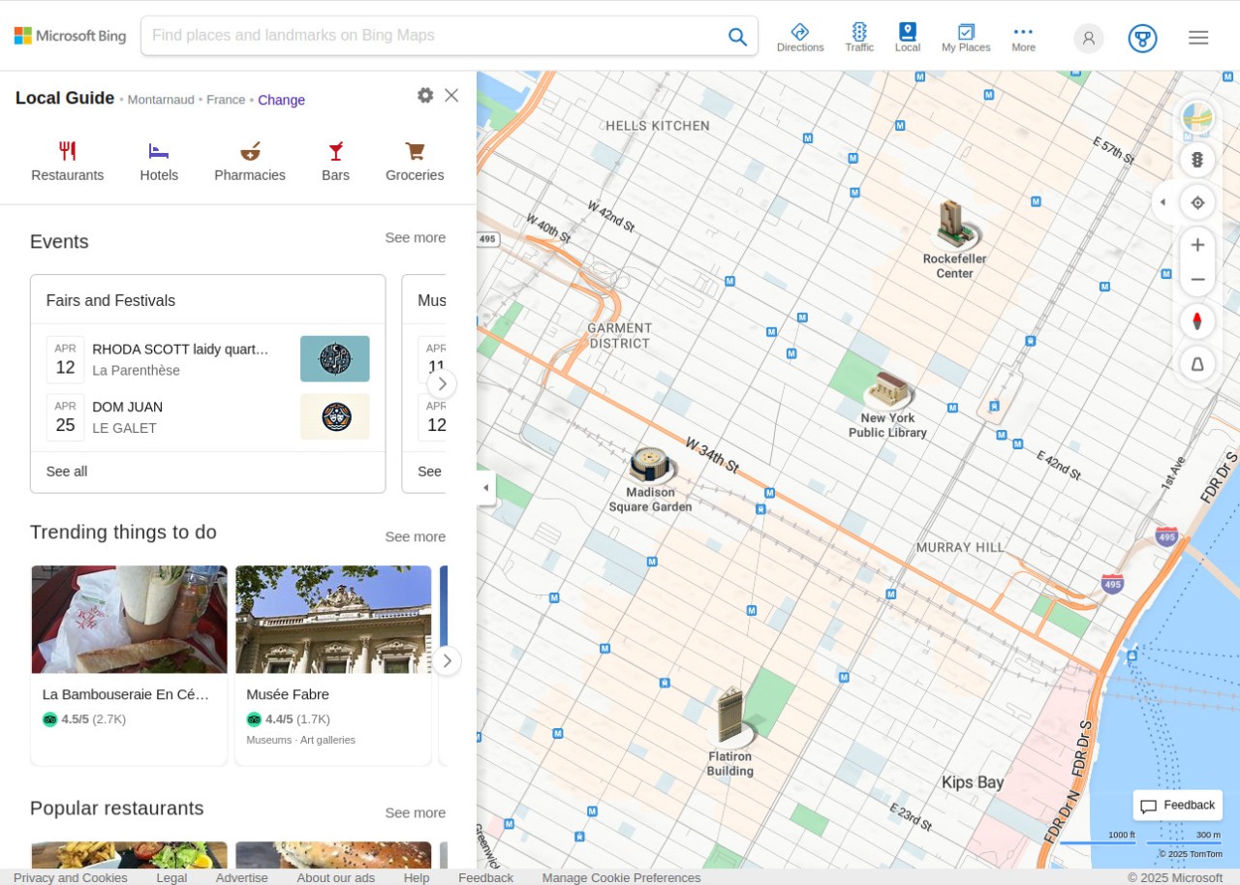Open the Groceries category

pos(414,160)
